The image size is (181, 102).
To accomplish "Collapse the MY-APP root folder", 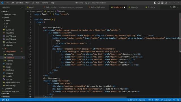I will (12, 11).
